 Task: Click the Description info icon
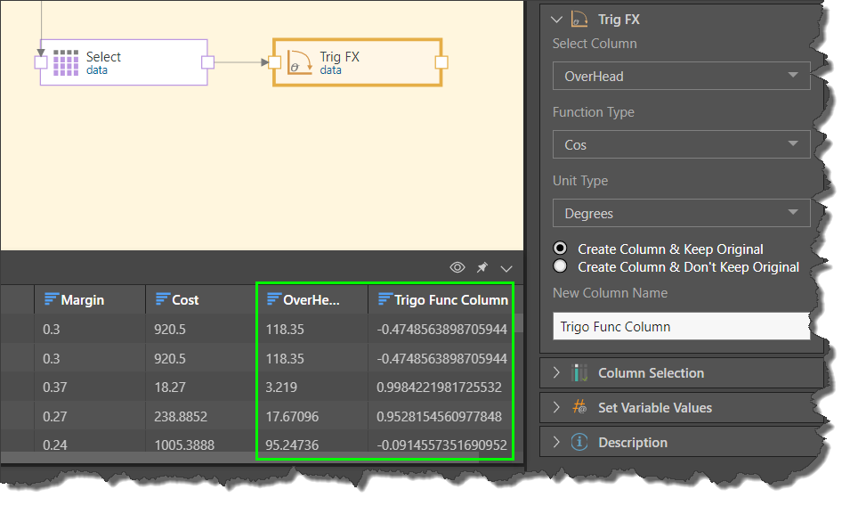coord(579,443)
